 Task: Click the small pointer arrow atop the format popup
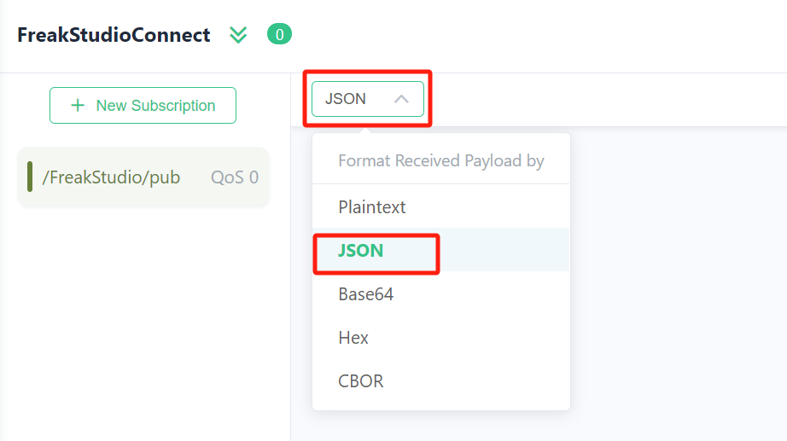click(x=366, y=131)
